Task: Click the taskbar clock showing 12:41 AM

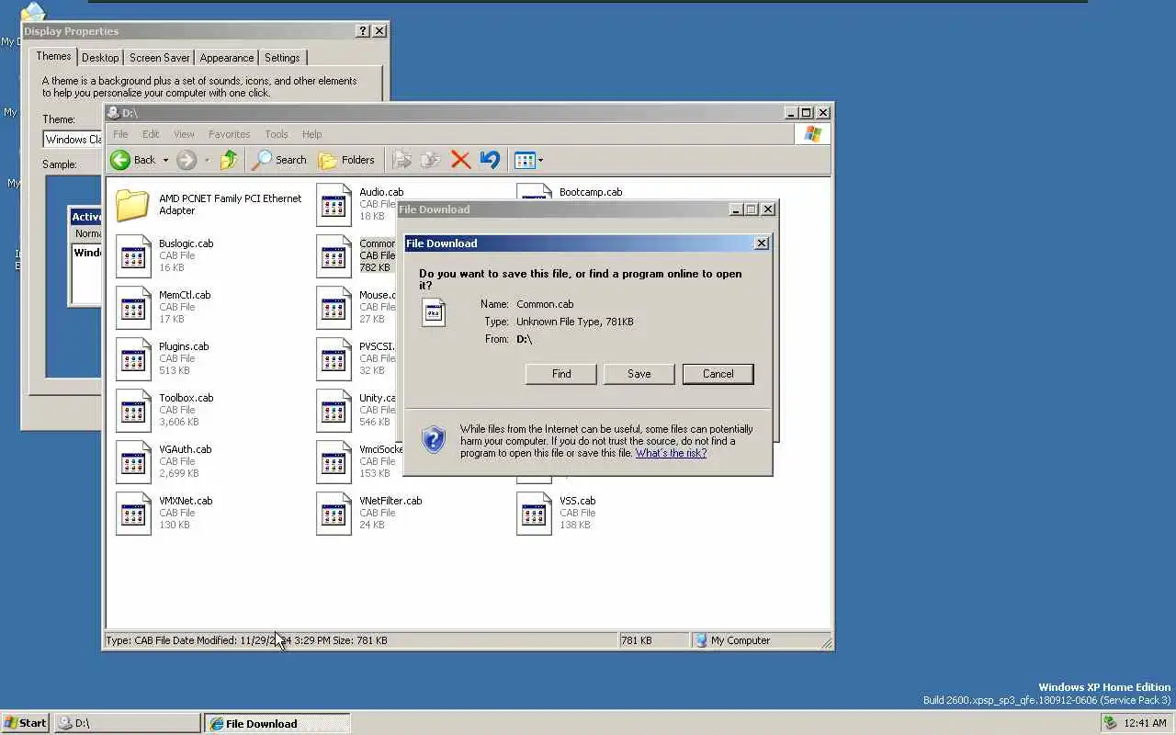Action: [x=1145, y=723]
